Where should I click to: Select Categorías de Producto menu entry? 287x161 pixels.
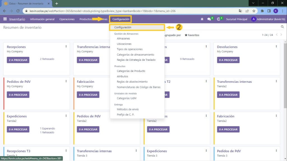click(x=131, y=71)
